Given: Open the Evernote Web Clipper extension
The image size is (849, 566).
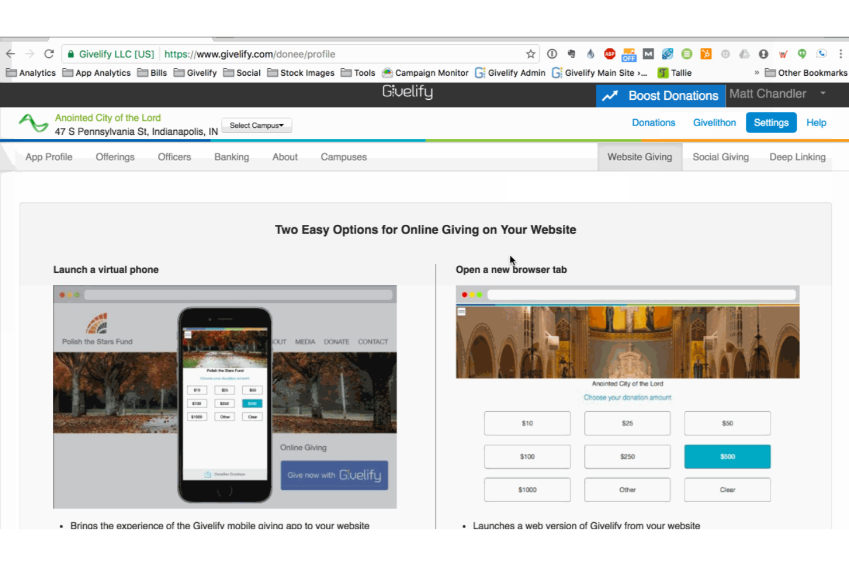Looking at the screenshot, I should (571, 54).
